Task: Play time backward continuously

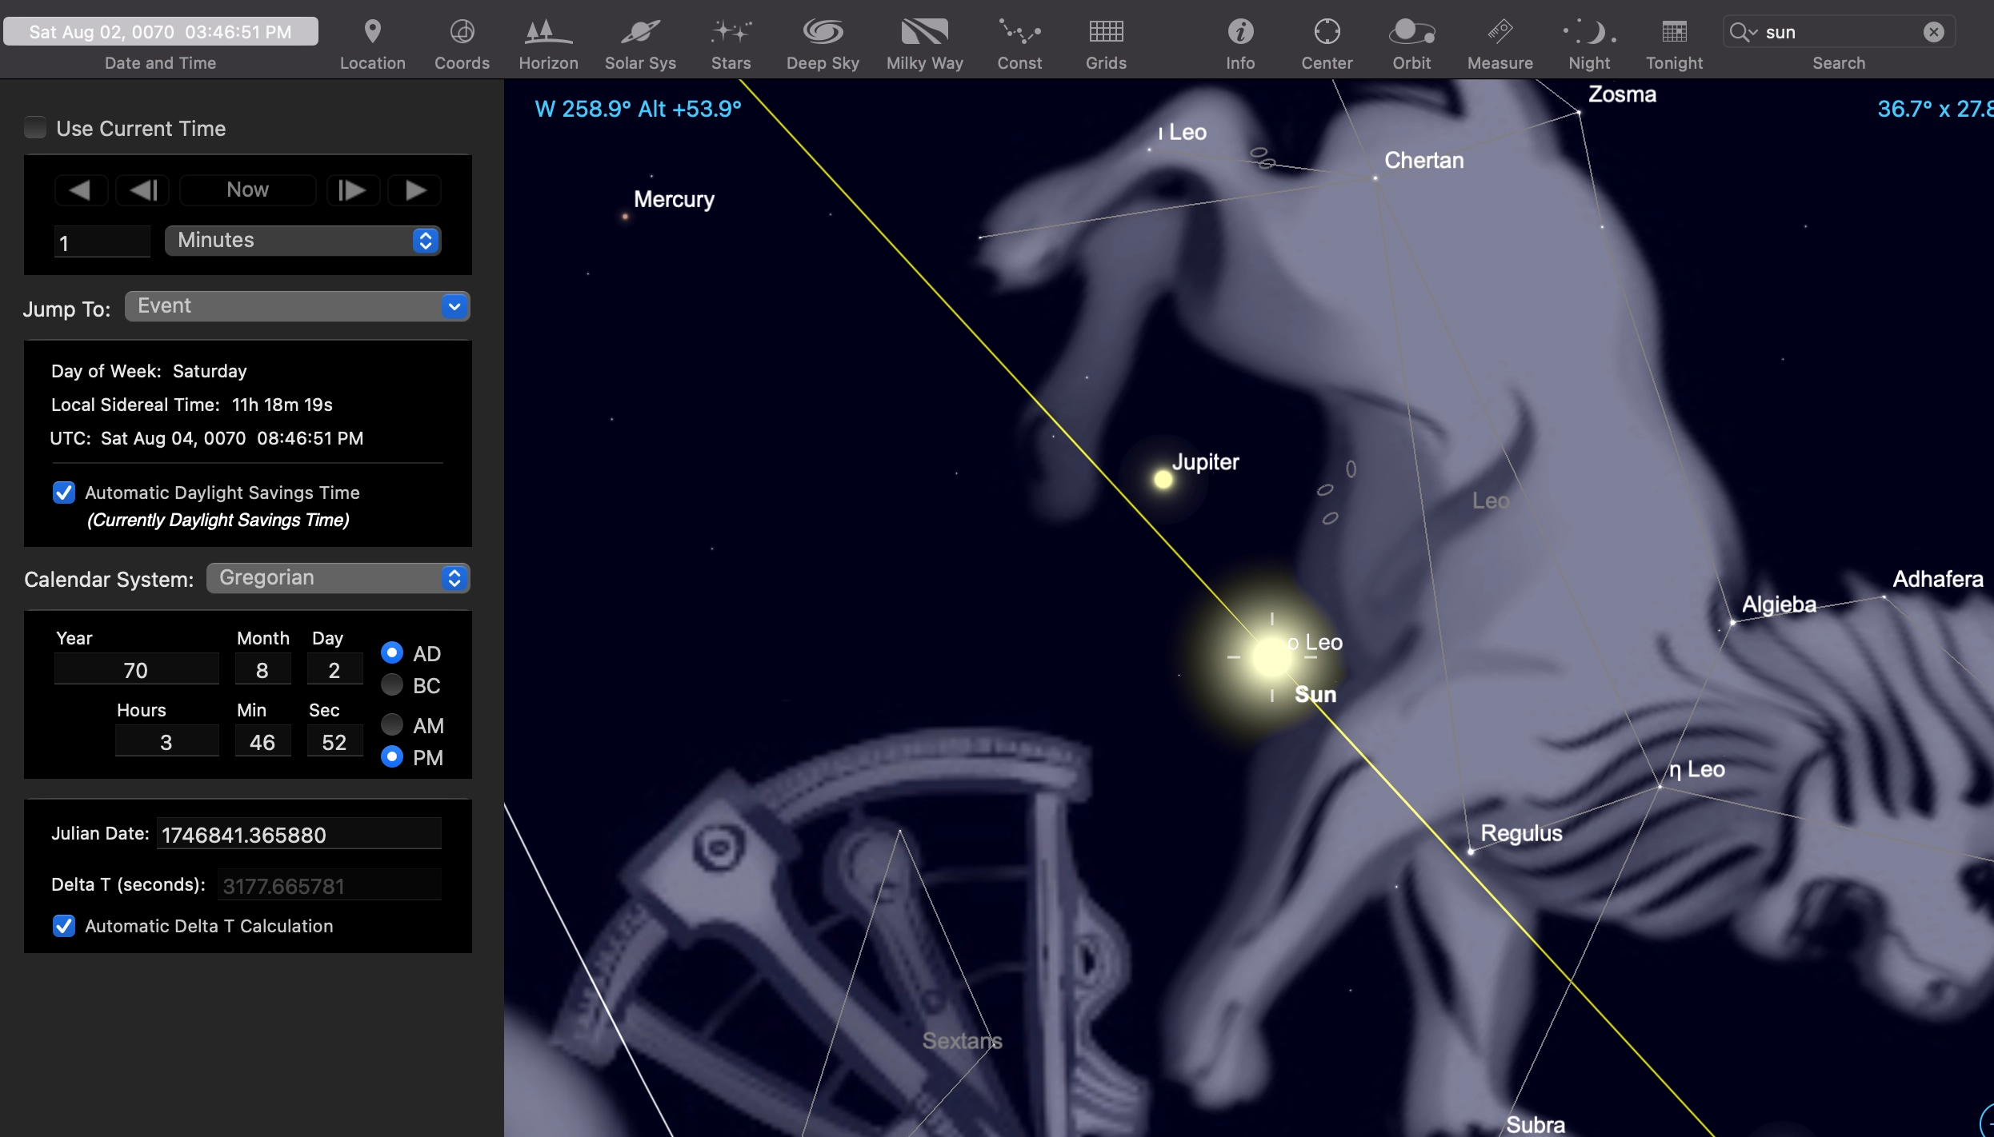Action: (x=80, y=190)
